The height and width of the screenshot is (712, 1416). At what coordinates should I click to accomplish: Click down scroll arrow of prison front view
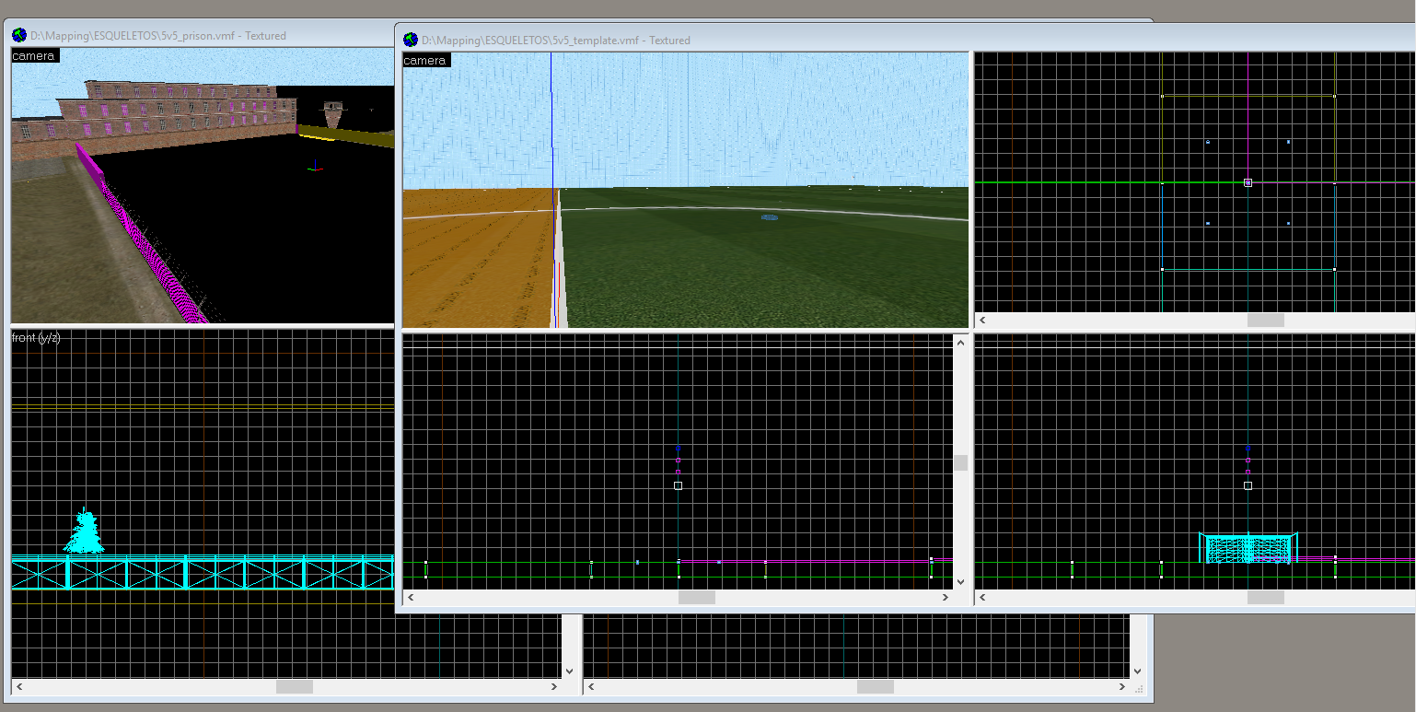[x=570, y=671]
